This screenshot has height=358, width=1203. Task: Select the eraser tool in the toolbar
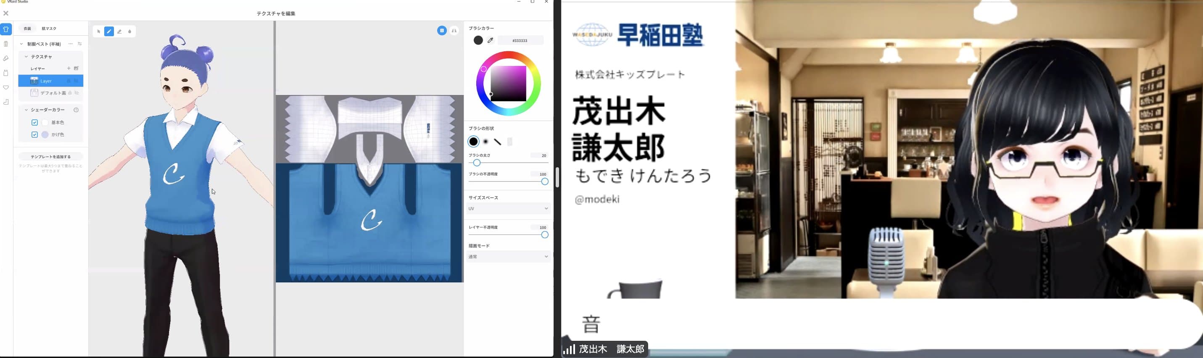tap(119, 32)
